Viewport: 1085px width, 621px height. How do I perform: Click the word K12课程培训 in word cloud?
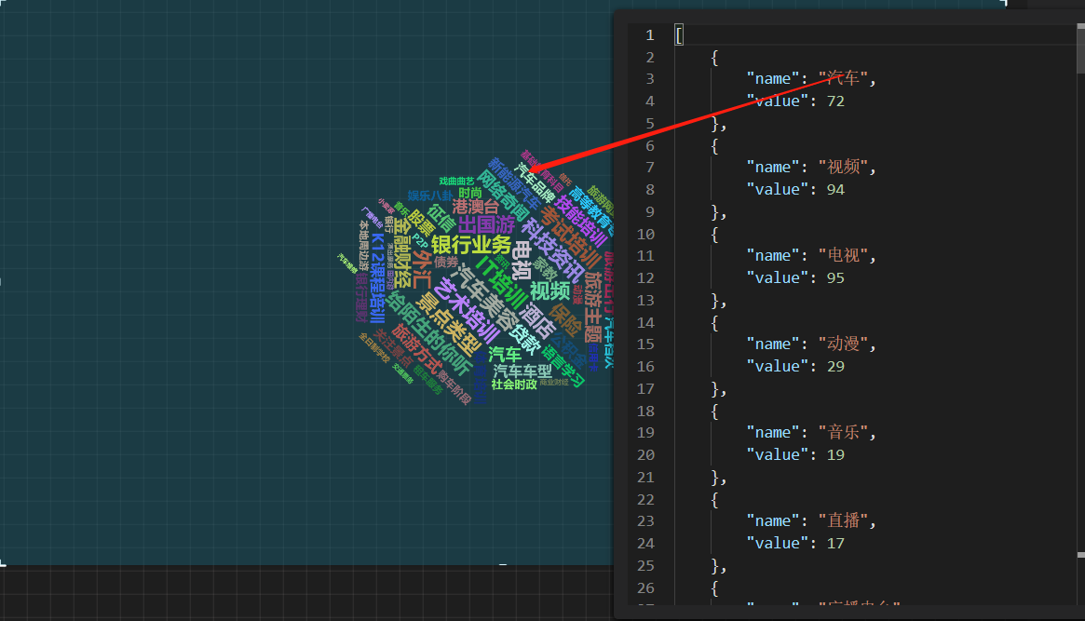tap(377, 278)
